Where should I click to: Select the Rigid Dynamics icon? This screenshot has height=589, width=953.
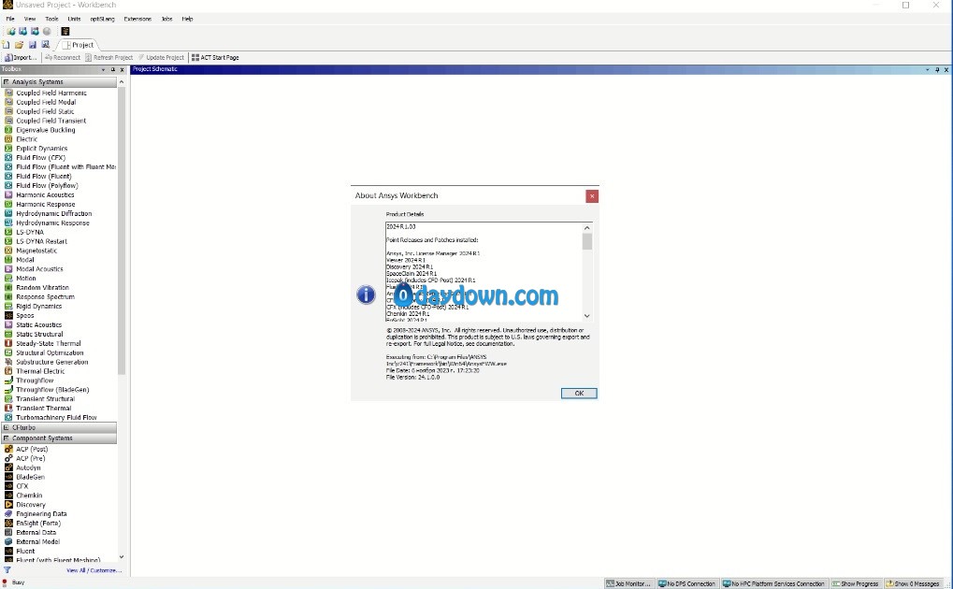[8, 307]
